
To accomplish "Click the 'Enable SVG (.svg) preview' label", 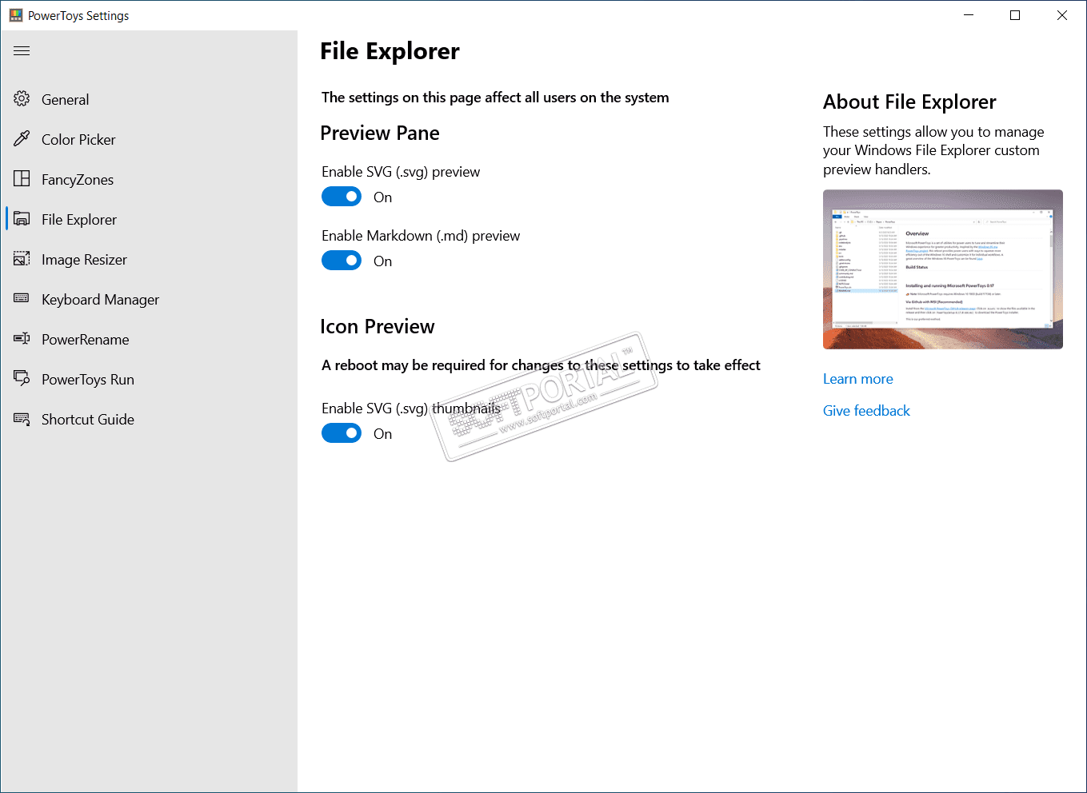I will coord(401,172).
